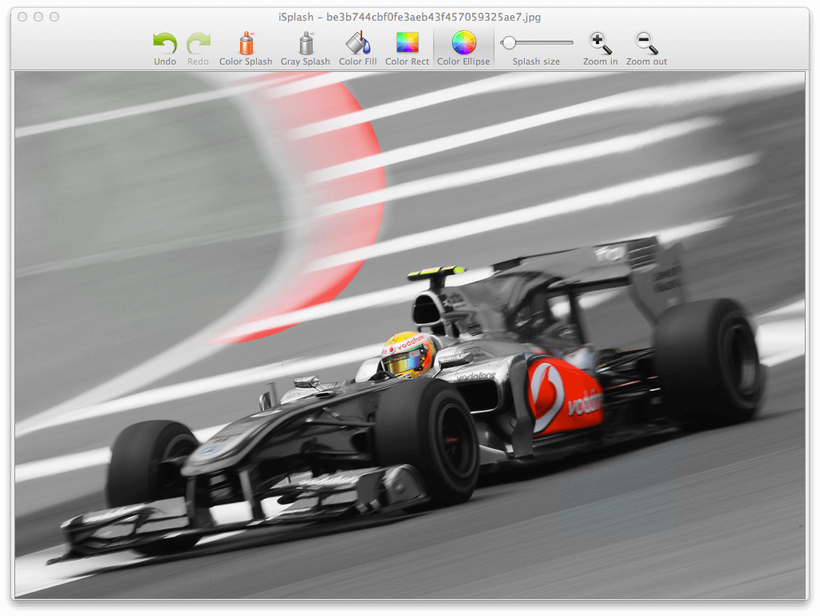Click the Redo arrow icon
Image resolution: width=820 pixels, height=616 pixels.
198,43
